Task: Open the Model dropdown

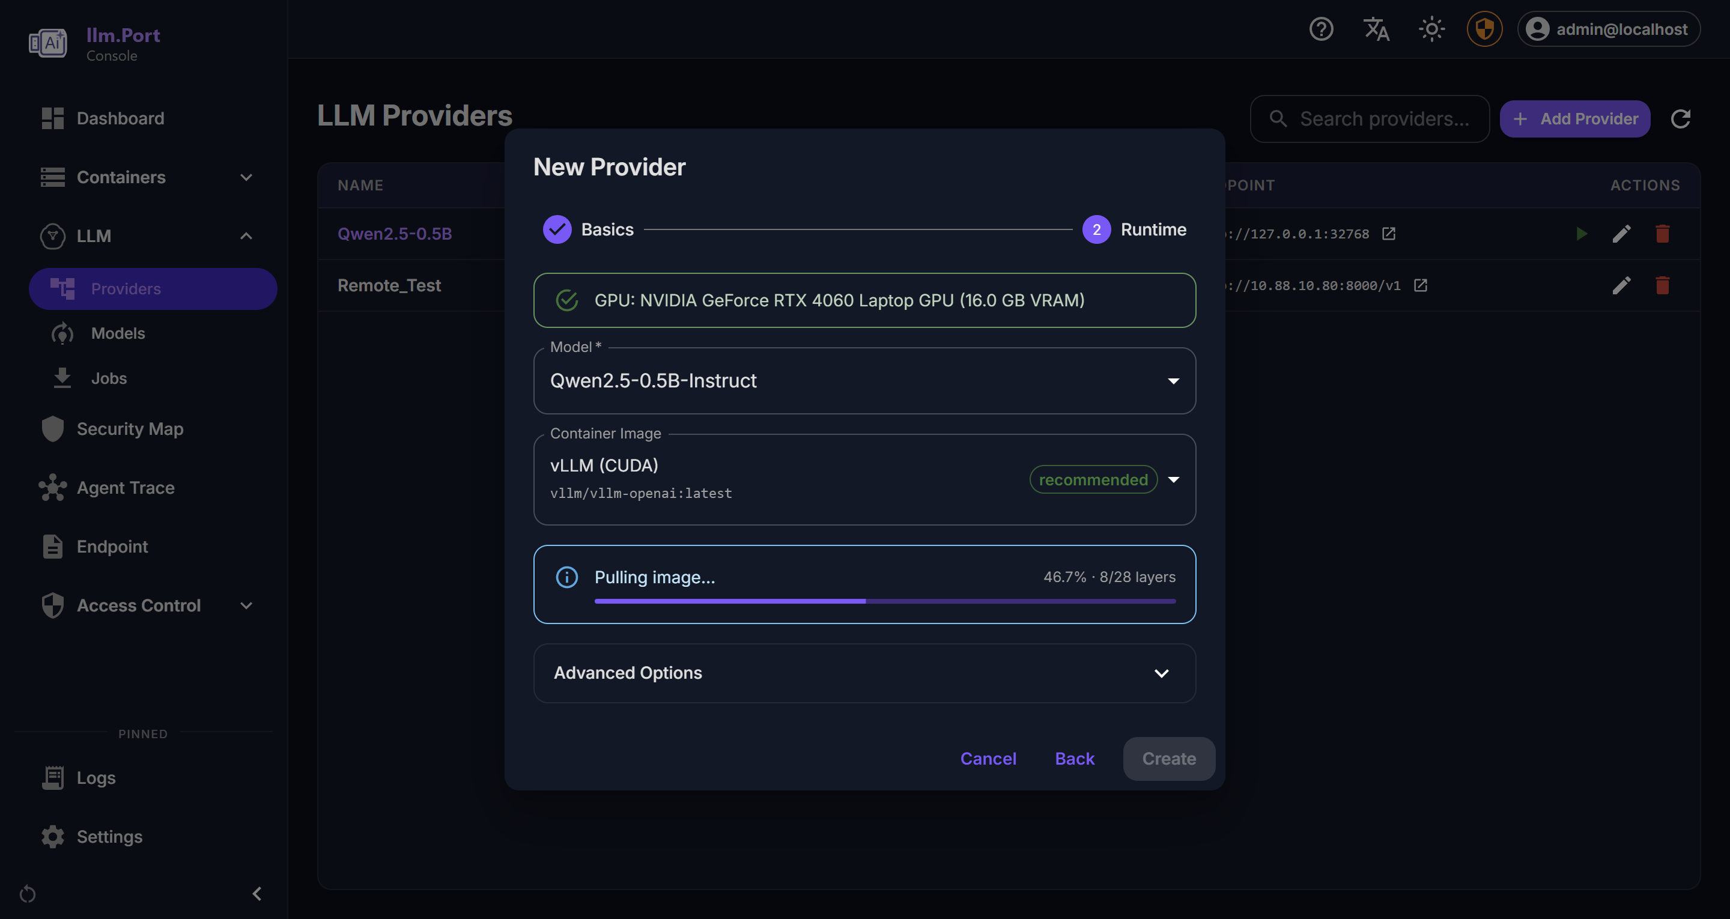Action: pyautogui.click(x=864, y=381)
